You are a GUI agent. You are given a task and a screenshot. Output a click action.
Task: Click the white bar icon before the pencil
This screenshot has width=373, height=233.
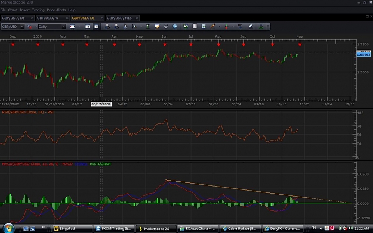[x=195, y=27]
